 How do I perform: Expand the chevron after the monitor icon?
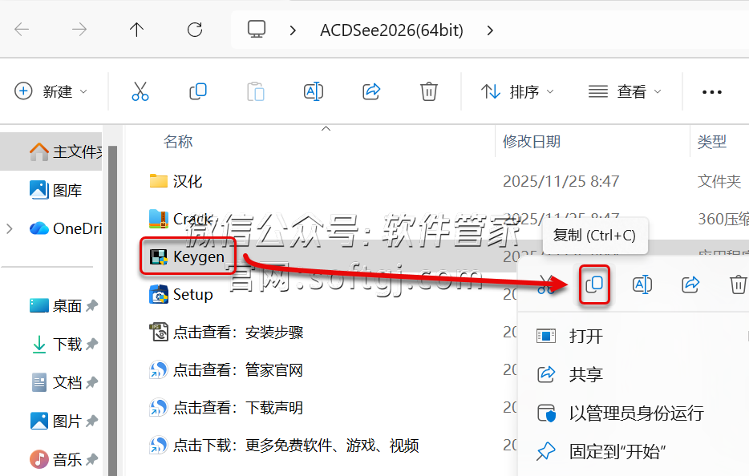pos(293,30)
